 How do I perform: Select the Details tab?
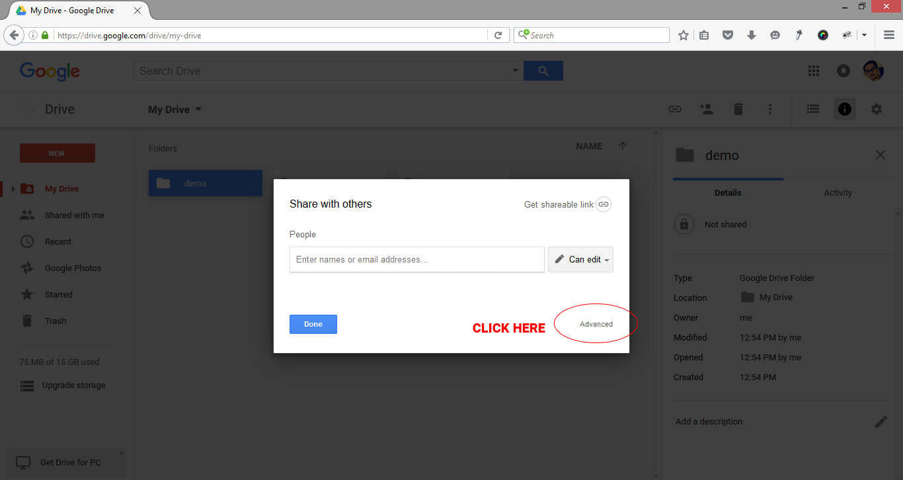point(728,192)
